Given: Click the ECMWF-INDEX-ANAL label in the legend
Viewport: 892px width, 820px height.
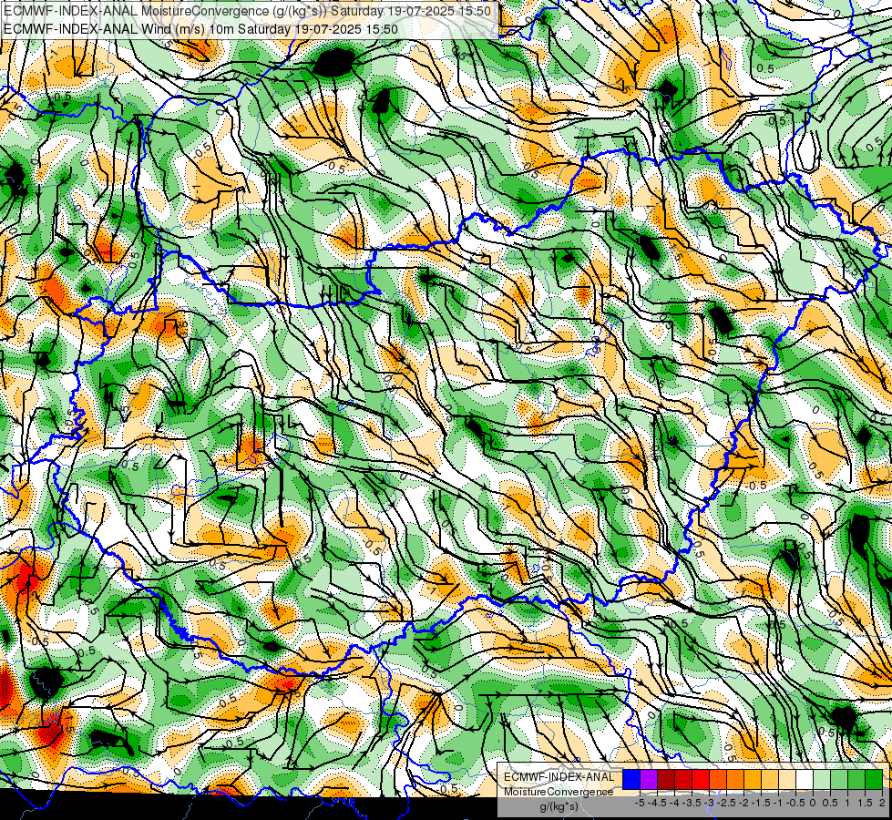Looking at the screenshot, I should click(x=559, y=777).
